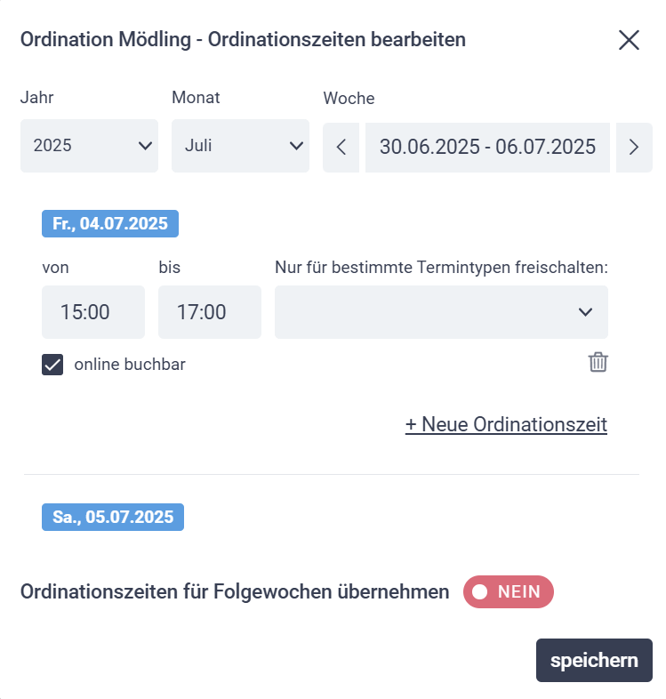Select the Fr., 04.07.2025 day badge

tap(110, 223)
